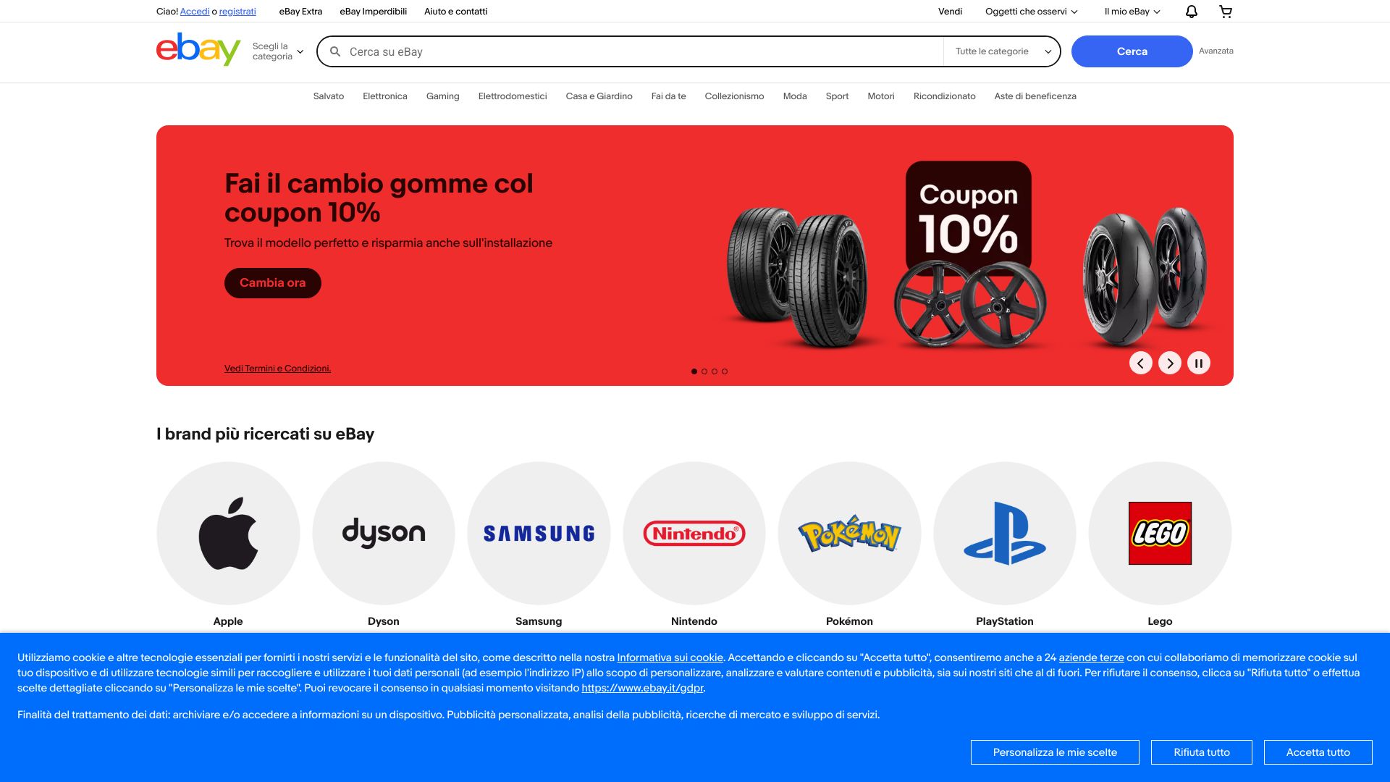Pause the banner carousel
This screenshot has height=782, width=1390.
(1199, 363)
